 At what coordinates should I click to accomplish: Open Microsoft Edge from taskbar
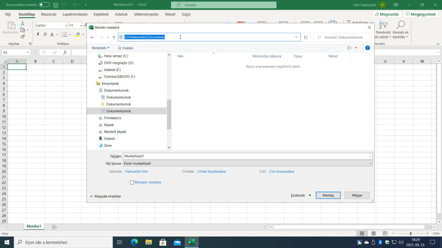135,242
